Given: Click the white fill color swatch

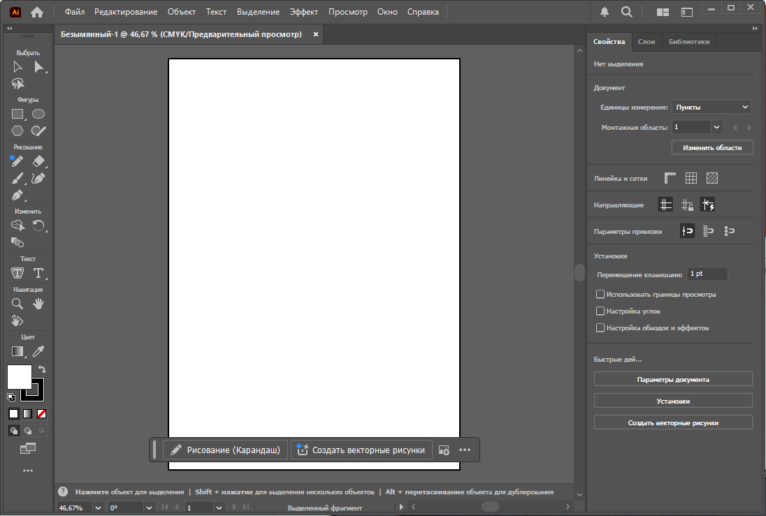Looking at the screenshot, I should 18,376.
